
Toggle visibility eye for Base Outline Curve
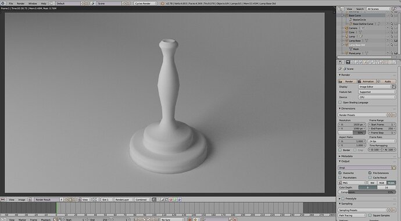click(388, 24)
